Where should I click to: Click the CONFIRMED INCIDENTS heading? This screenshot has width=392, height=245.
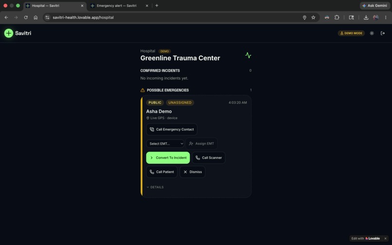click(x=160, y=70)
